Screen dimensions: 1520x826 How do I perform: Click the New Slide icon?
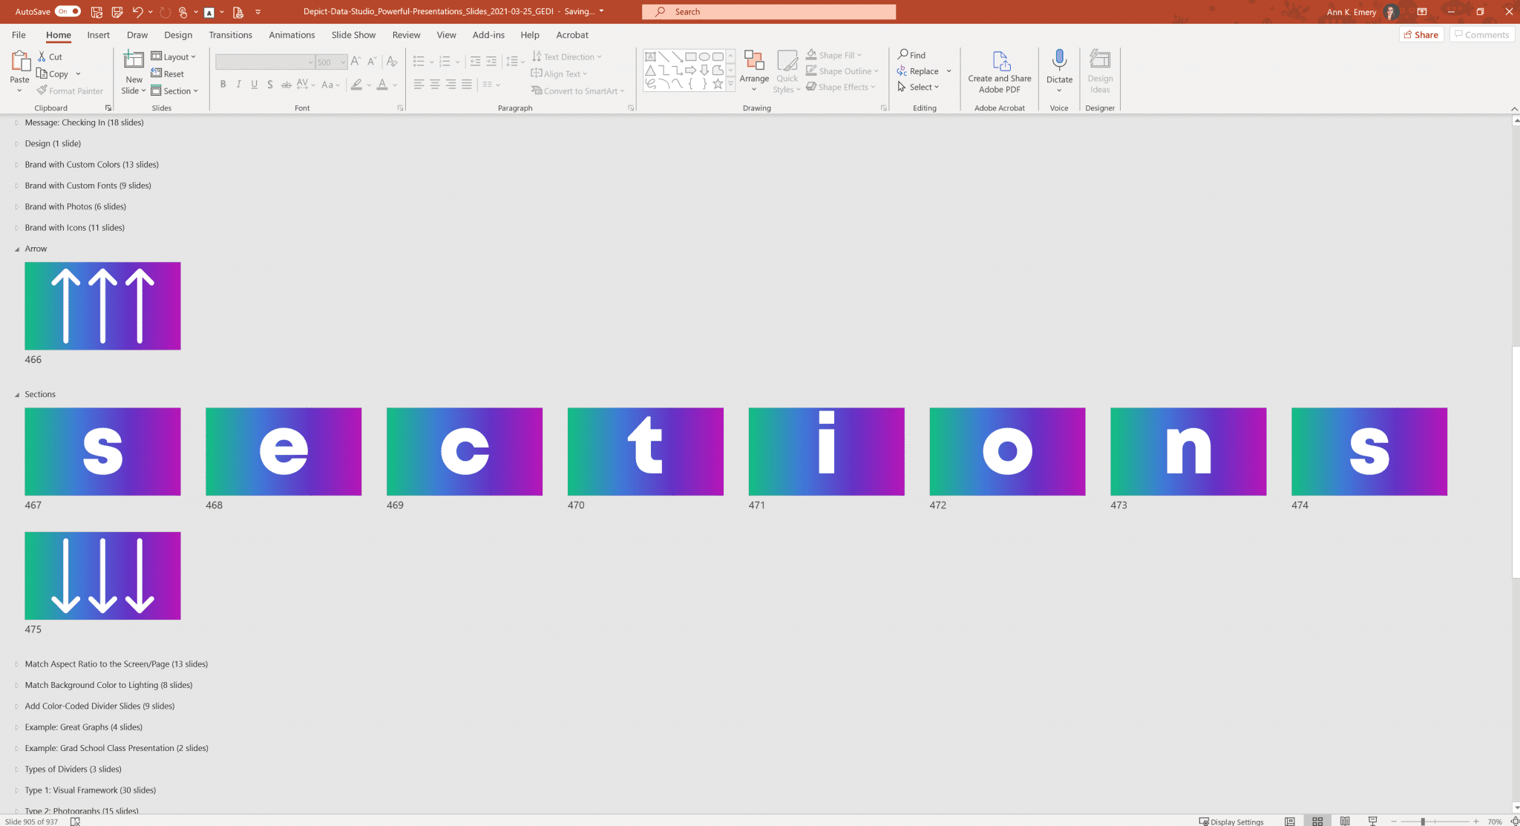[134, 60]
